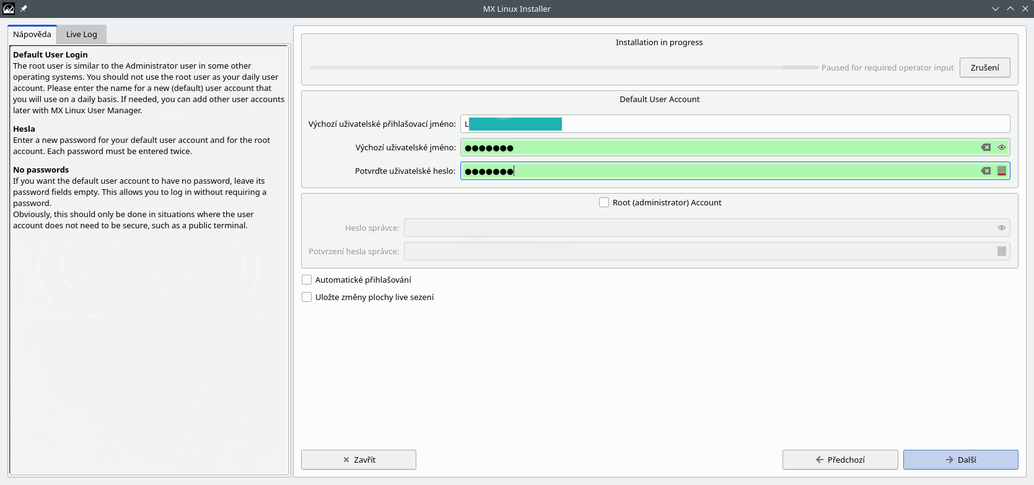The image size is (1034, 485).
Task: Clear the first user password field
Action: (986, 147)
